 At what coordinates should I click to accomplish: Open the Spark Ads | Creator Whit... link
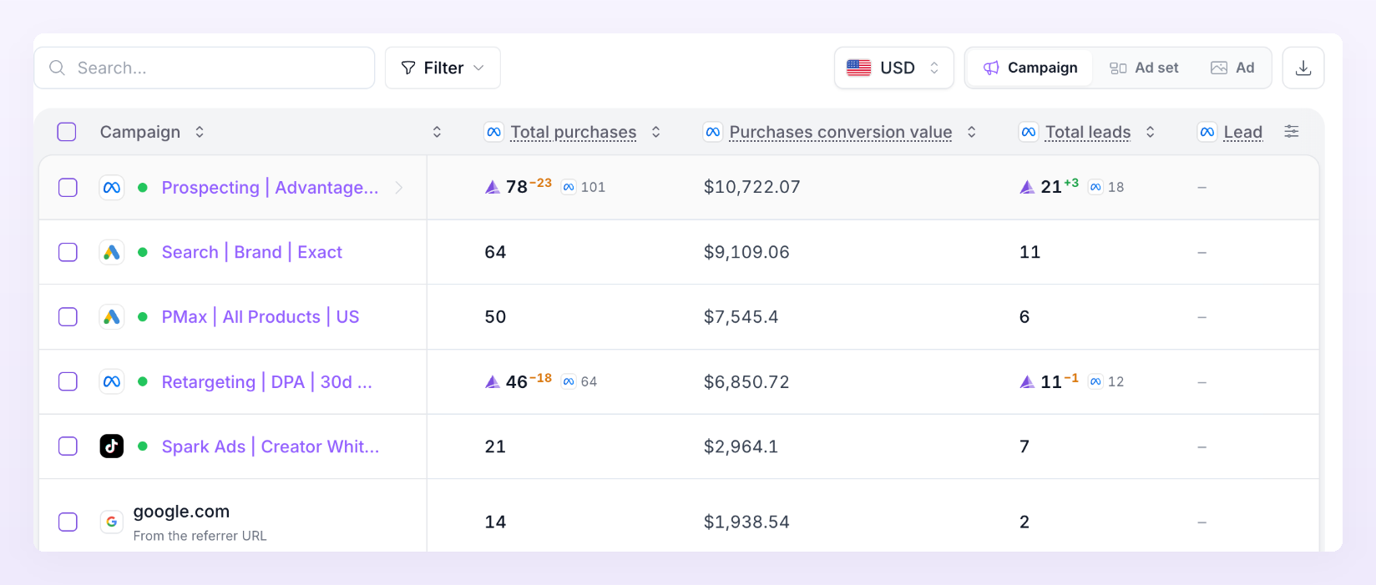(x=271, y=446)
